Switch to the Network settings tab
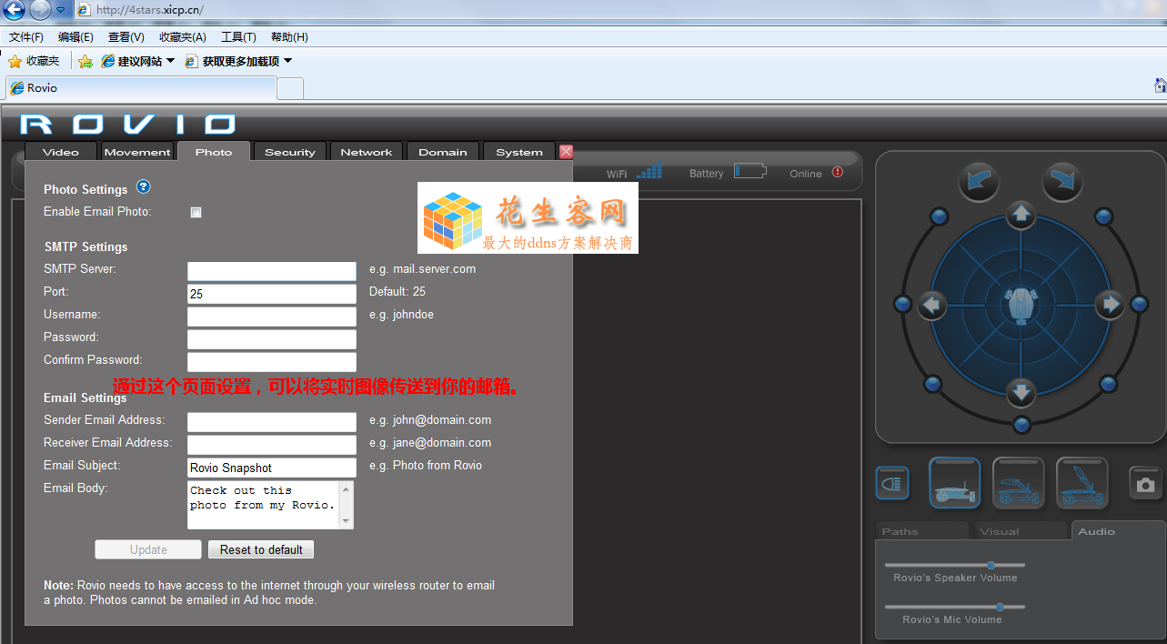The height and width of the screenshot is (644, 1167). pos(367,152)
